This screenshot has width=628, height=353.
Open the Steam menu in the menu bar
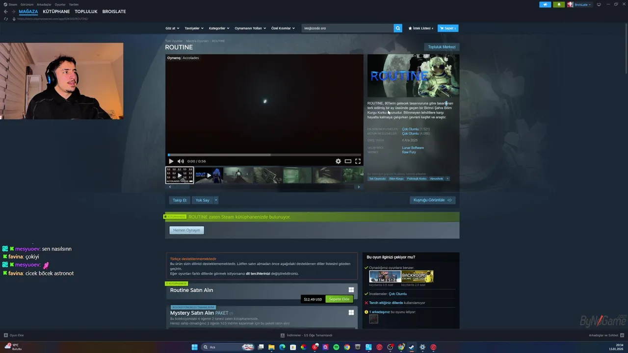13,4
